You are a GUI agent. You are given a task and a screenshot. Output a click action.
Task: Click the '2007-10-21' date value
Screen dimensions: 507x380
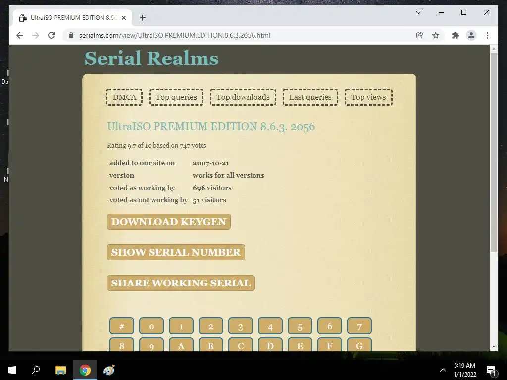click(211, 163)
